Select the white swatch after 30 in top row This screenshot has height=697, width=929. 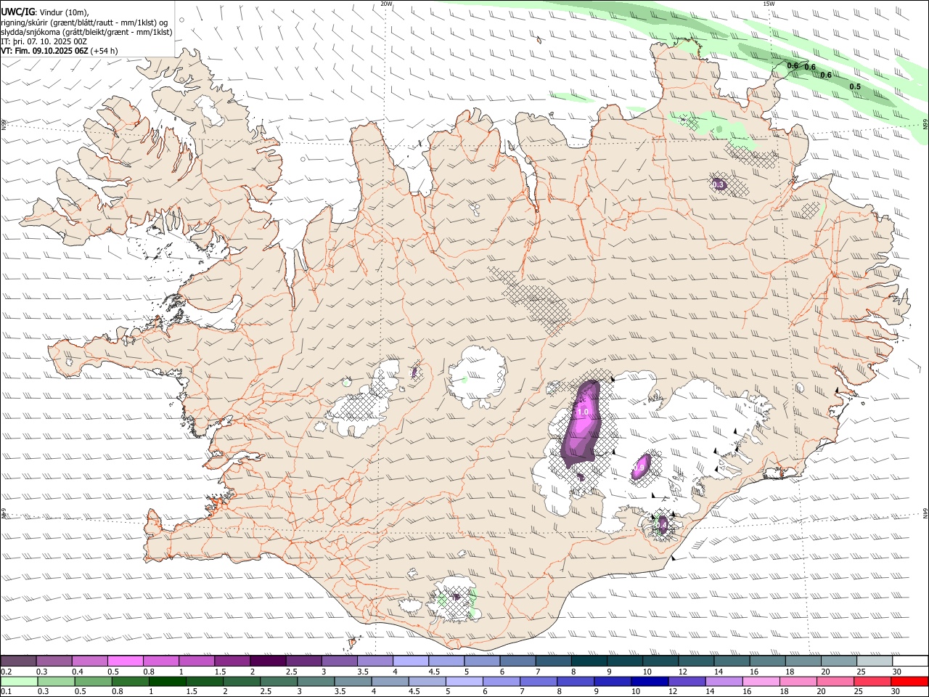point(910,661)
